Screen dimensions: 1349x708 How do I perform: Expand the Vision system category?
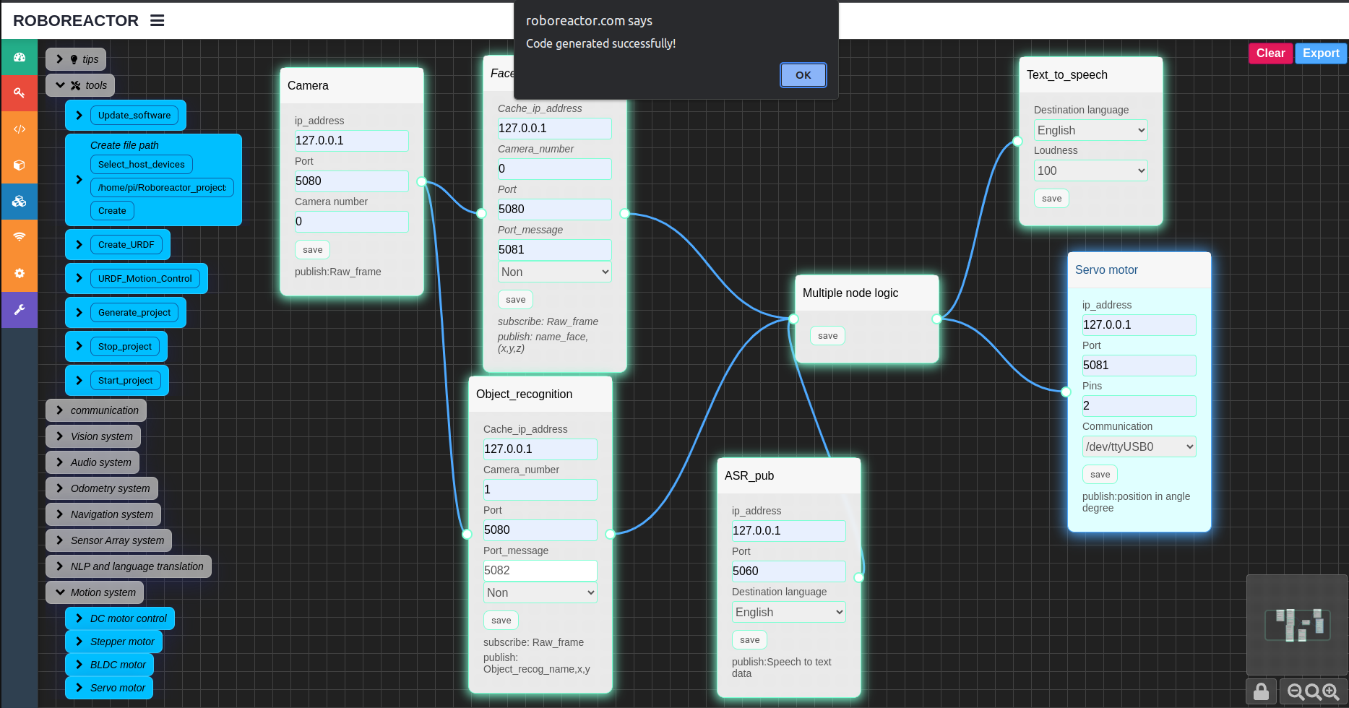coord(93,436)
